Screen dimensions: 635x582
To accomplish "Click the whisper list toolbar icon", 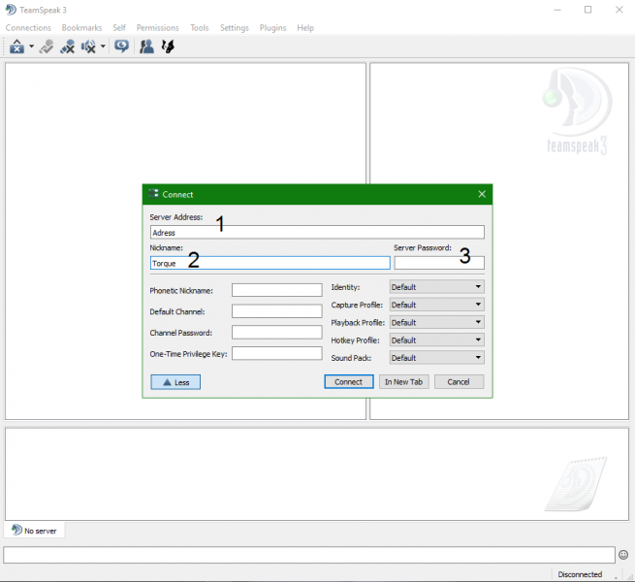I will tap(168, 47).
